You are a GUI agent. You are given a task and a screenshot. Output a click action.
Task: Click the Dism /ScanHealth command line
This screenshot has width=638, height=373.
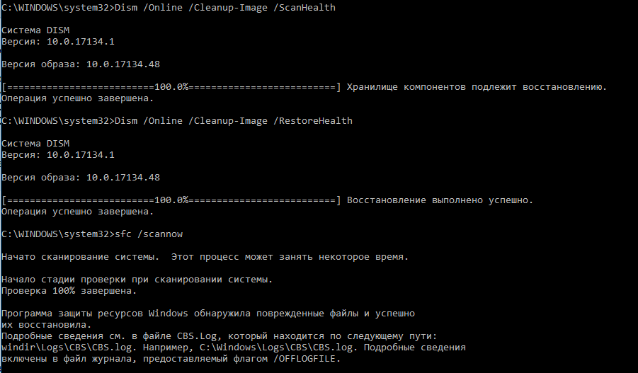coord(169,7)
